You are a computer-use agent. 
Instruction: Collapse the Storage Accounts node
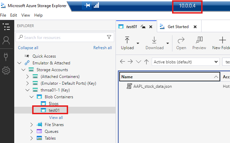coord(23,70)
